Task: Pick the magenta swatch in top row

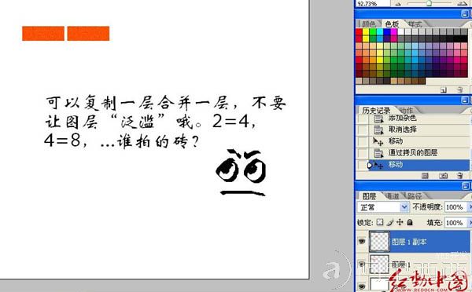Action: point(394,32)
